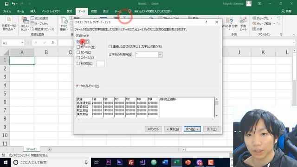Toggle ribbon display options icon
The width and height of the screenshot is (297, 167).
tap(259, 4)
